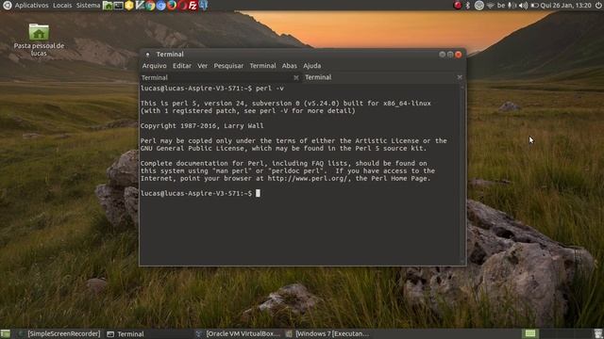This screenshot has width=604, height=339.
Task: Open the Sistema menu in top panel
Action: coord(88,6)
